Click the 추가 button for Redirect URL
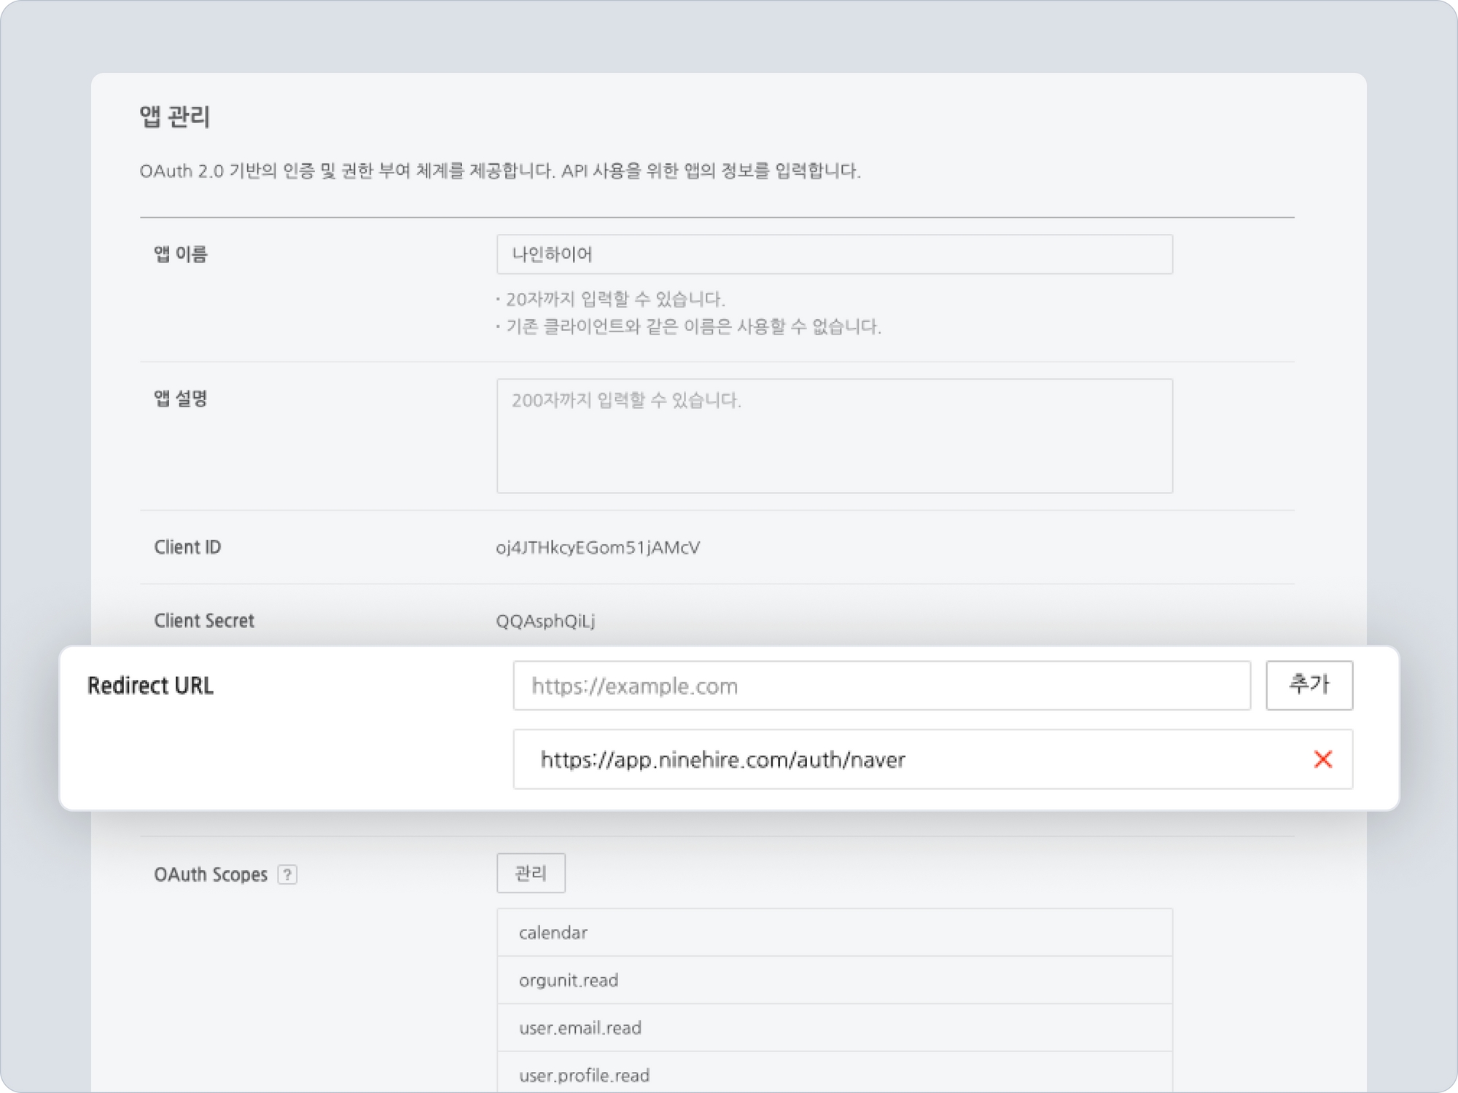 pos(1309,685)
